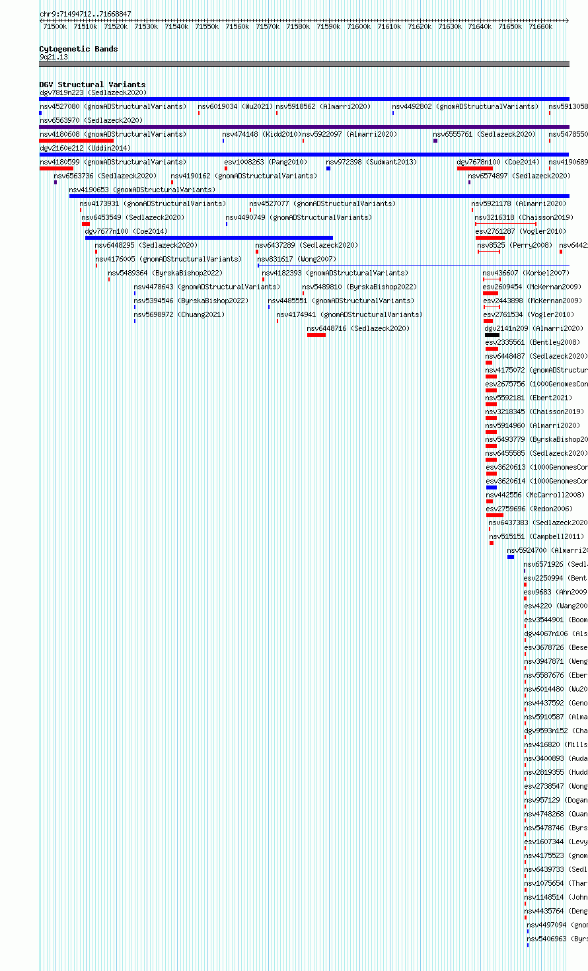Open variant nsv8525 (Perry2008)

(515, 245)
